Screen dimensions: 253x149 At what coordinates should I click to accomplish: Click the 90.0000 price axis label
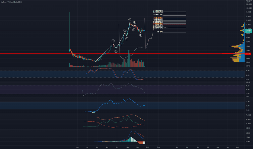(x=249, y=12)
